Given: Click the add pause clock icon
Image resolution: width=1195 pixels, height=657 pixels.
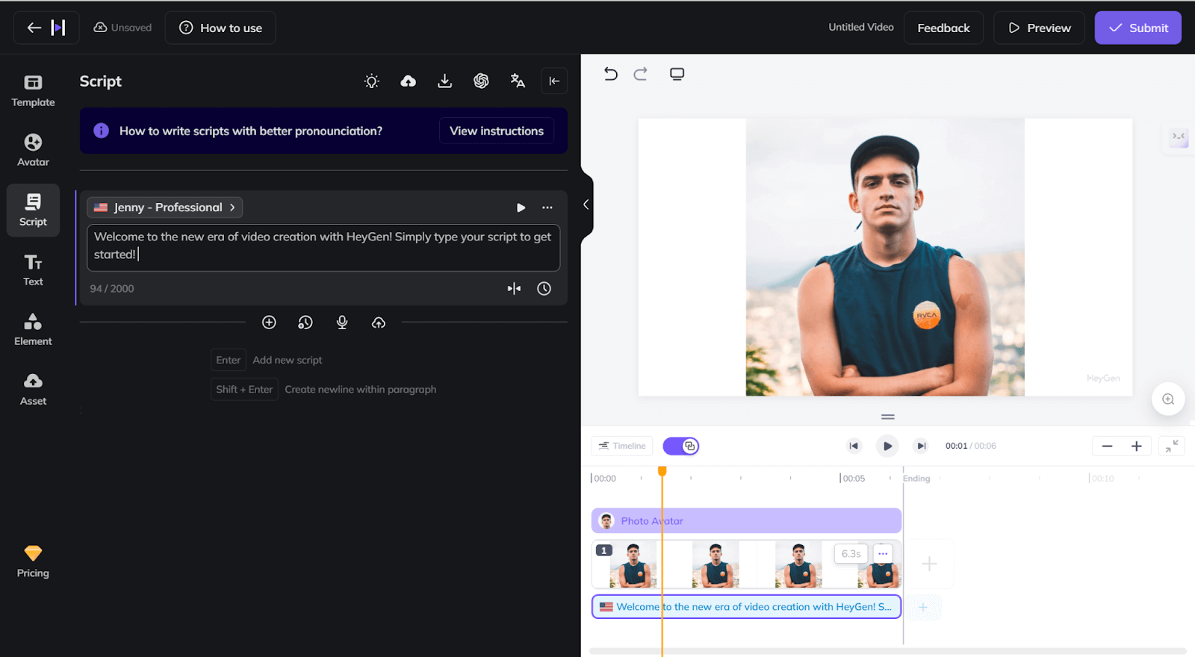Looking at the screenshot, I should (x=544, y=289).
